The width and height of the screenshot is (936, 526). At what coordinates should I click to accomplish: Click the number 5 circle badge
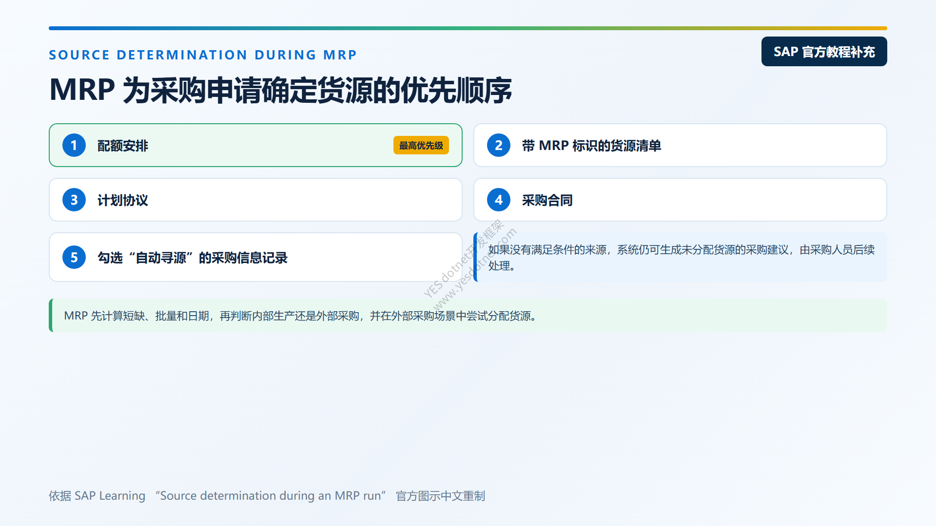click(x=74, y=257)
